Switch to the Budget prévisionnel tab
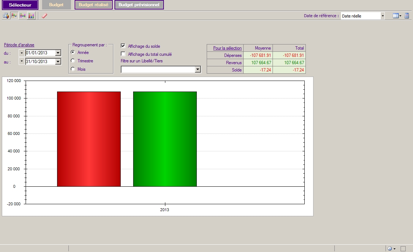This screenshot has width=413, height=252. click(x=139, y=5)
